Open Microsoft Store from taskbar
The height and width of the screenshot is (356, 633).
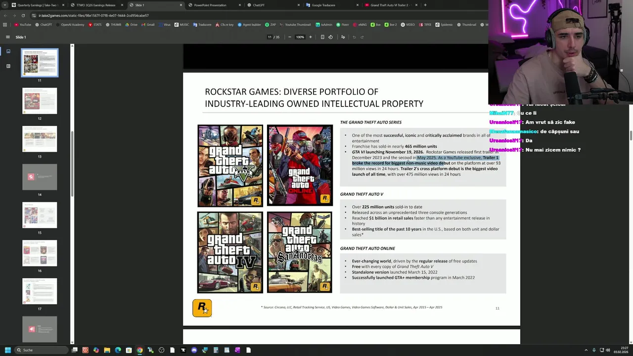(129, 350)
